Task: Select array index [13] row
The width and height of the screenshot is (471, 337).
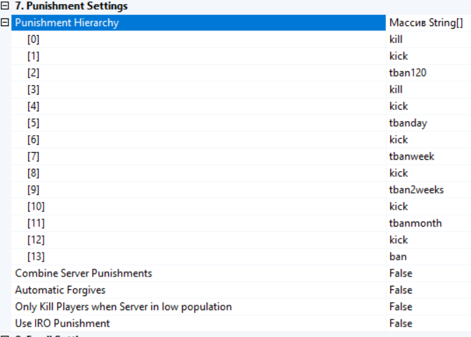Action: coord(37,256)
